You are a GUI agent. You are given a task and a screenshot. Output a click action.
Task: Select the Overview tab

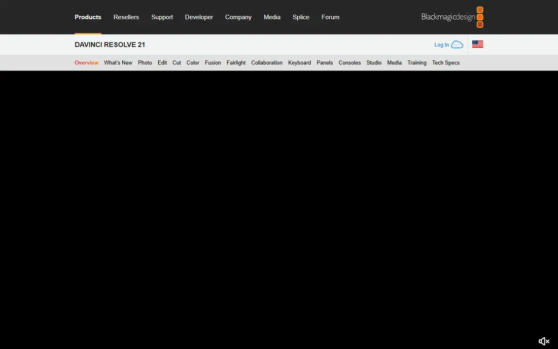coord(86,62)
